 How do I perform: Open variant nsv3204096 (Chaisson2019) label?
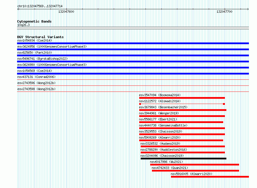(162, 156)
